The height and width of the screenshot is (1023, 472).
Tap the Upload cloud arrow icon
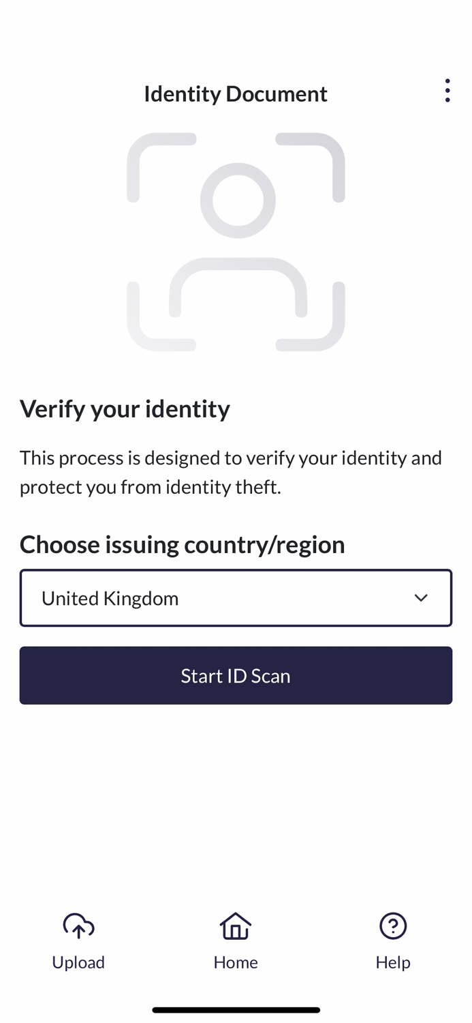[x=78, y=925]
